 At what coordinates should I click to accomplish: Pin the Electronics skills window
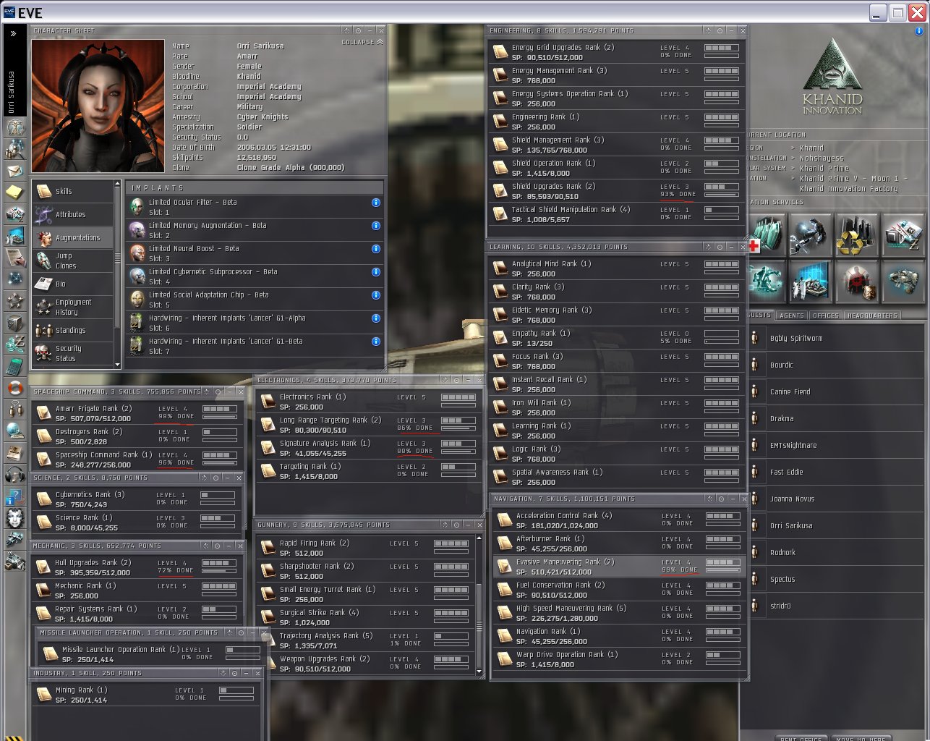456,380
